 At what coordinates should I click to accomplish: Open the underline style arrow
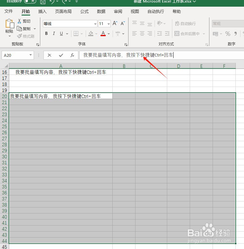coord(67,34)
